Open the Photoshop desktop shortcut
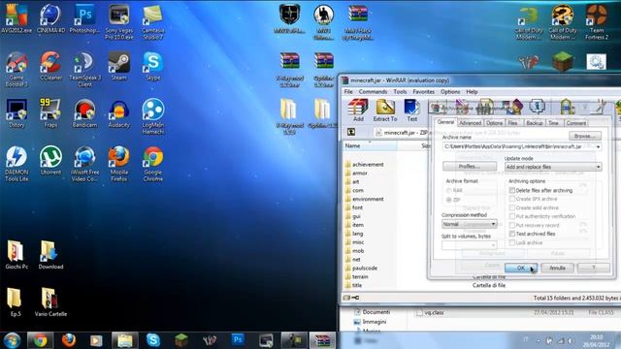This screenshot has height=349, width=621. click(x=84, y=19)
